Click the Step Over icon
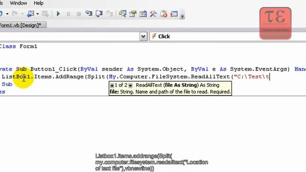This screenshot has width=306, height=172. (99, 14)
